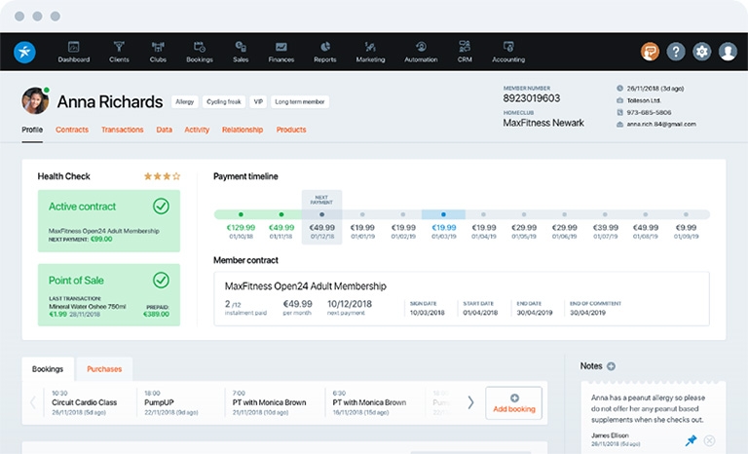Open settings with the gear icon
This screenshot has height=454, width=748.
(701, 51)
